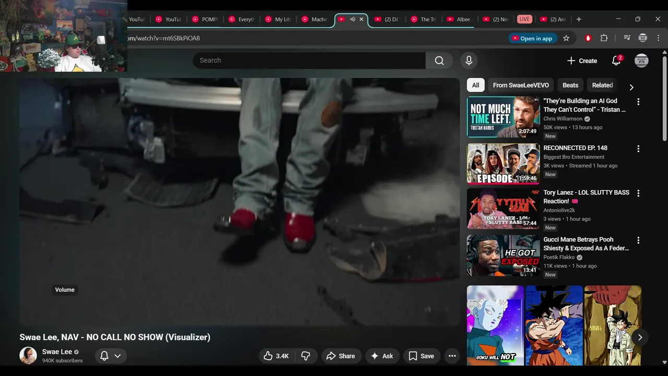Viewport: 668px width, 376px height.
Task: Switch to the (2) DJ browser tab
Action: coord(387,19)
